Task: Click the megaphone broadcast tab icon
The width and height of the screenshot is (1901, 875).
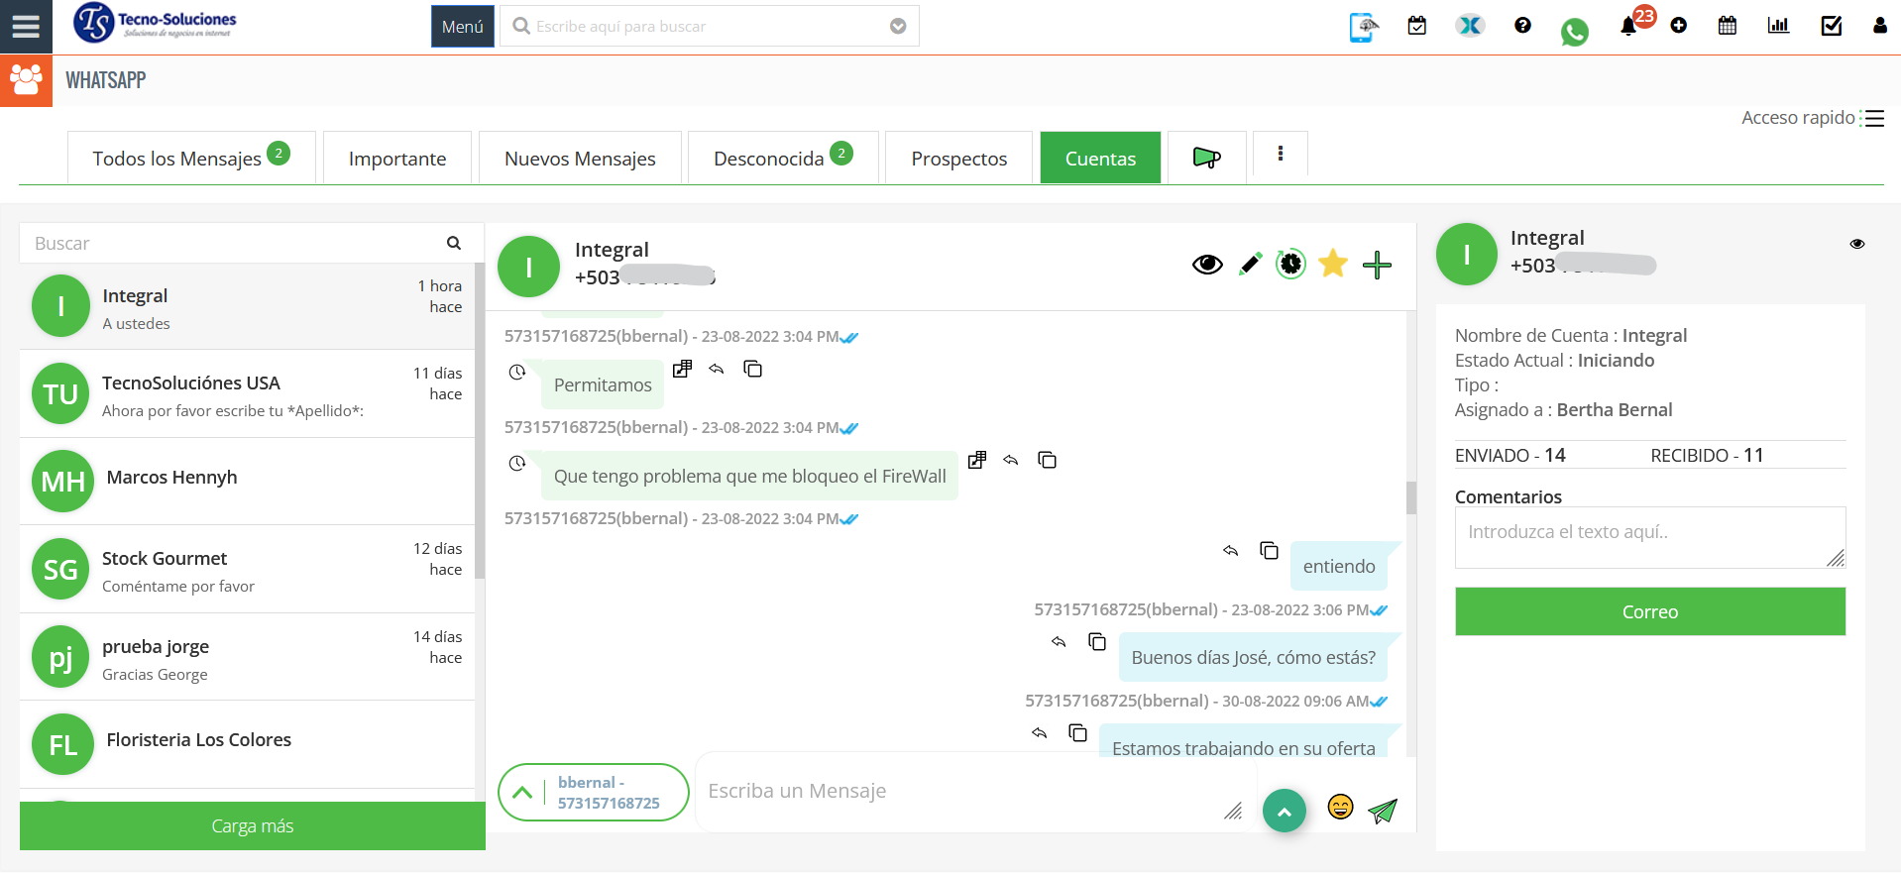Action: coord(1206,158)
